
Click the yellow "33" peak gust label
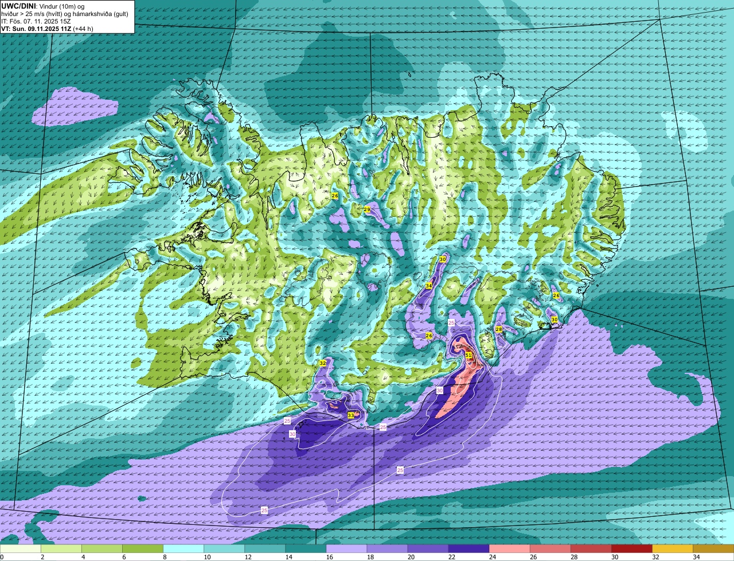pos(351,415)
